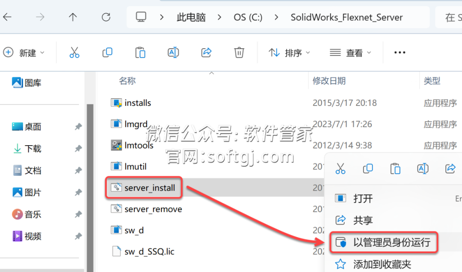
Task: Click the Cut icon in the context menu
Action: click(341, 169)
